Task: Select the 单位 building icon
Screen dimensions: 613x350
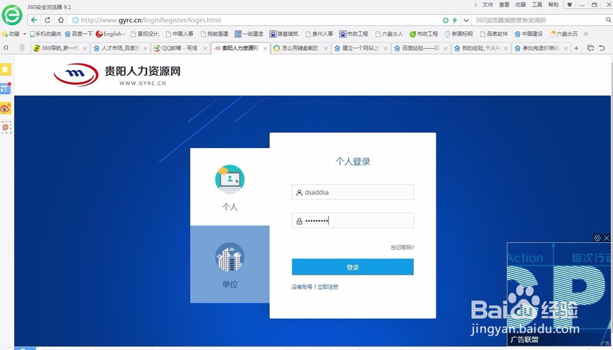Action: (230, 257)
